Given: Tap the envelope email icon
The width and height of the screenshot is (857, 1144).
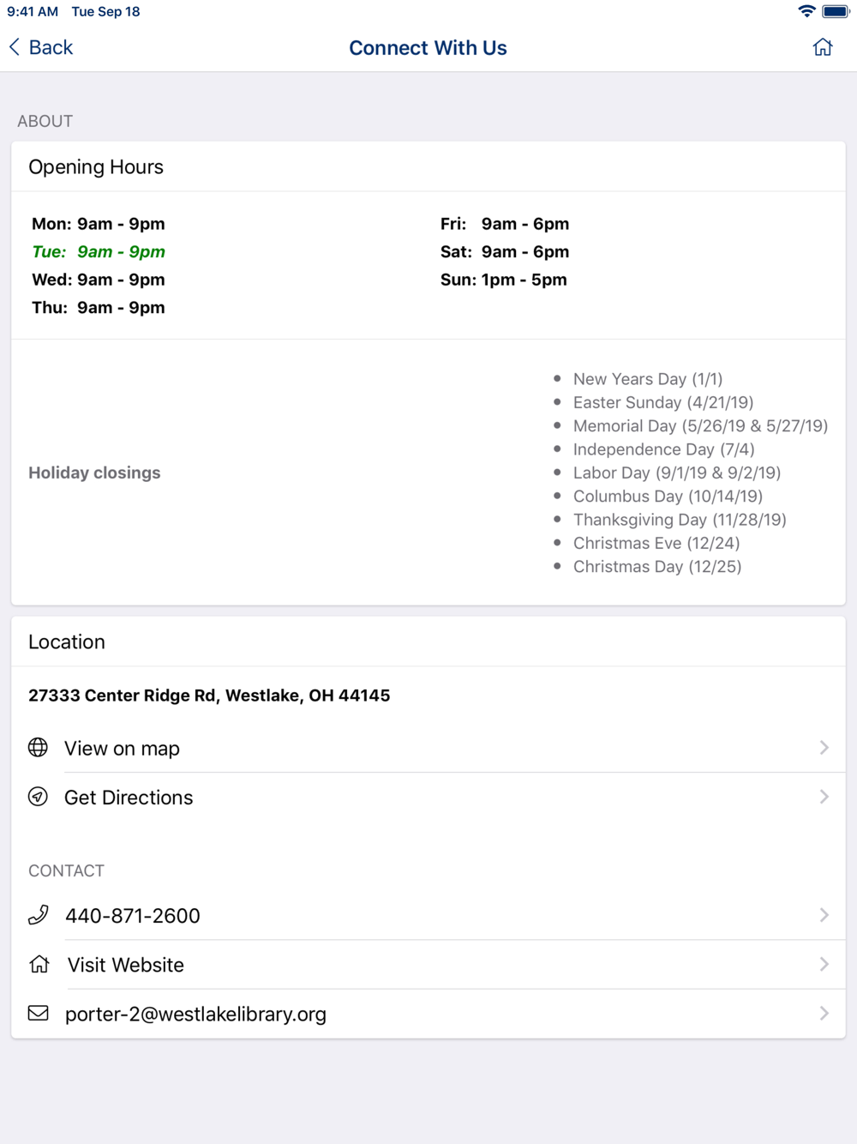Looking at the screenshot, I should click(x=39, y=1013).
